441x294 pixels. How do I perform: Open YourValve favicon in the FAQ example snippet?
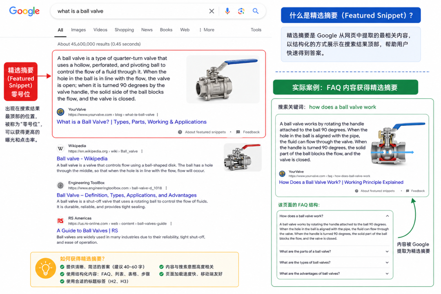[283, 174]
